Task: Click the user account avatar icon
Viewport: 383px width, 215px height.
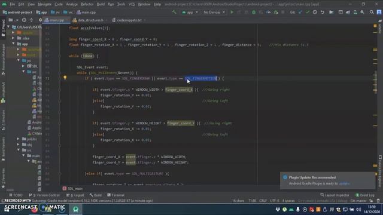Action: point(379,12)
